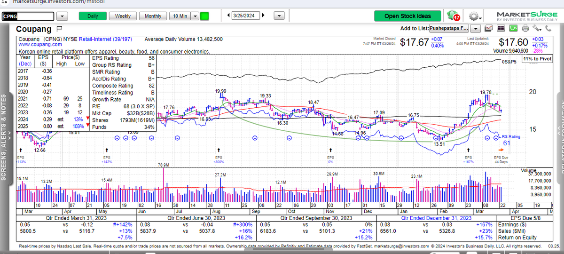The image size is (564, 254).
Task: Select the Weekly chart period
Action: pos(123,16)
